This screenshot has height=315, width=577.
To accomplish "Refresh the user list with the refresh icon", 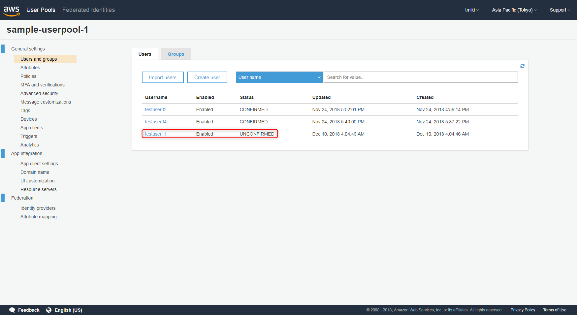I will pos(522,66).
